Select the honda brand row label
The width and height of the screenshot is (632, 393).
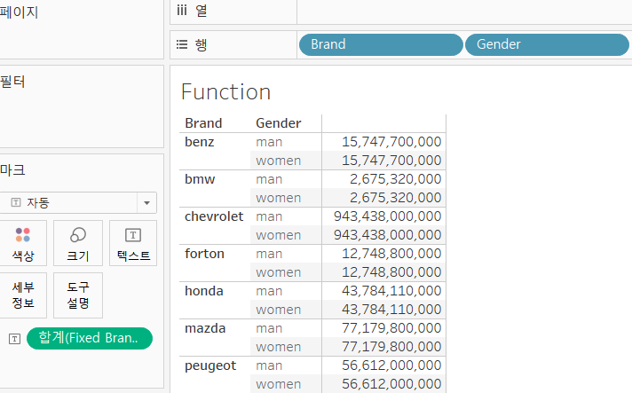tap(203, 291)
